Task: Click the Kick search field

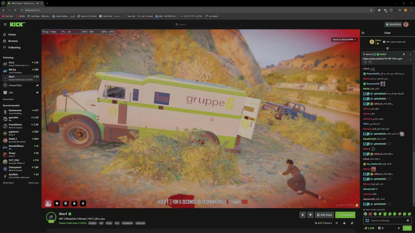Action: point(207,25)
